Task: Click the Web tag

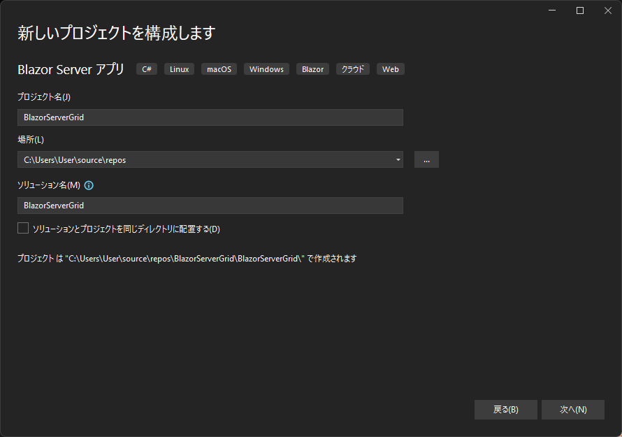Action: 391,69
